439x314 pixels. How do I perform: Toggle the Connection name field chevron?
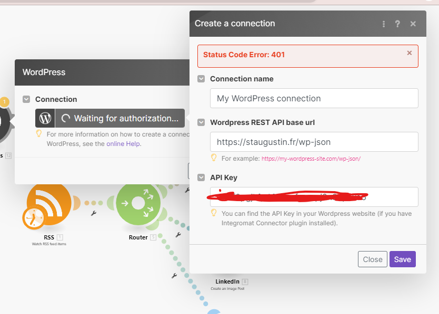click(201, 79)
